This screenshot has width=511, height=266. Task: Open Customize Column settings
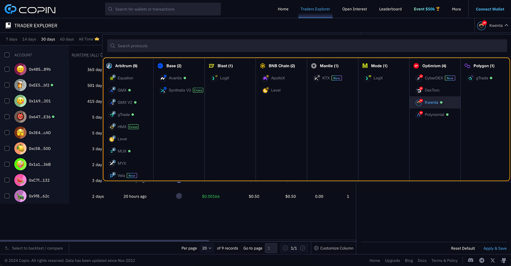[x=333, y=248]
